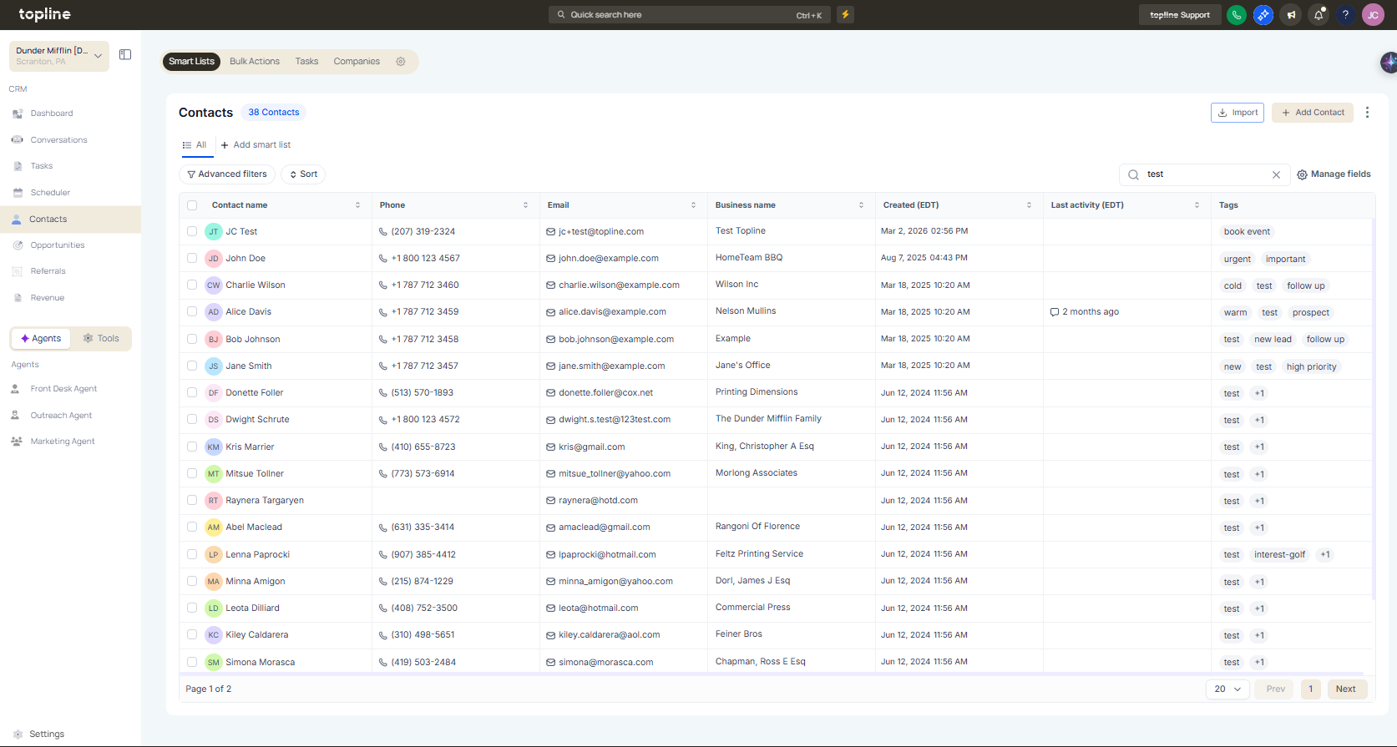Expand Donette Foller's +1 hidden tags
The width and height of the screenshot is (1397, 747).
(x=1259, y=393)
